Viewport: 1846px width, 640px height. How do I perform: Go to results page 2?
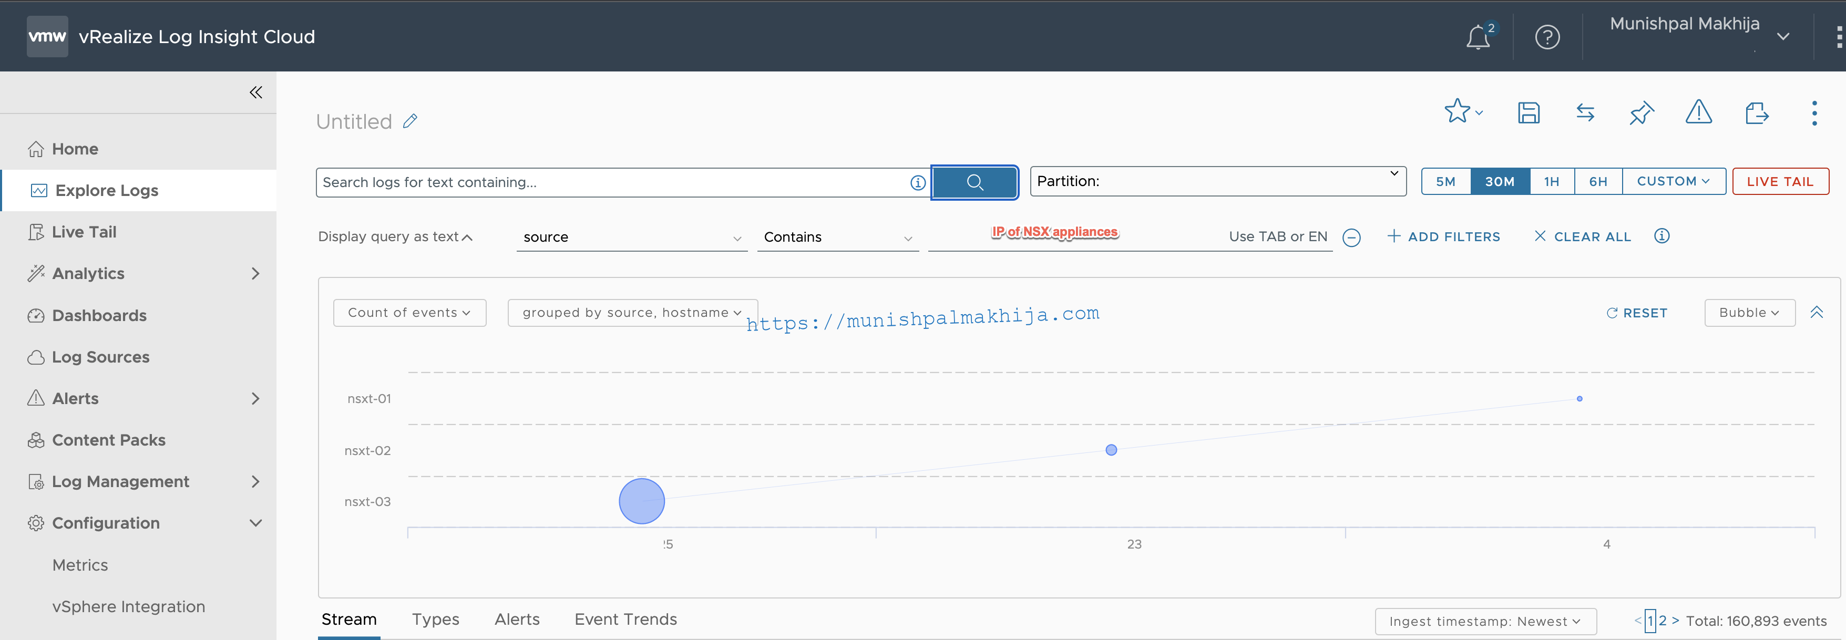1663,621
